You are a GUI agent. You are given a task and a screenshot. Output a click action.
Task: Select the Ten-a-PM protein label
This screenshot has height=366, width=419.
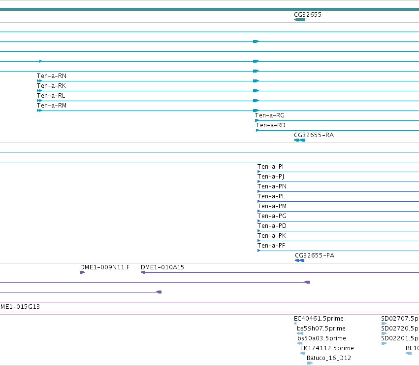point(272,206)
